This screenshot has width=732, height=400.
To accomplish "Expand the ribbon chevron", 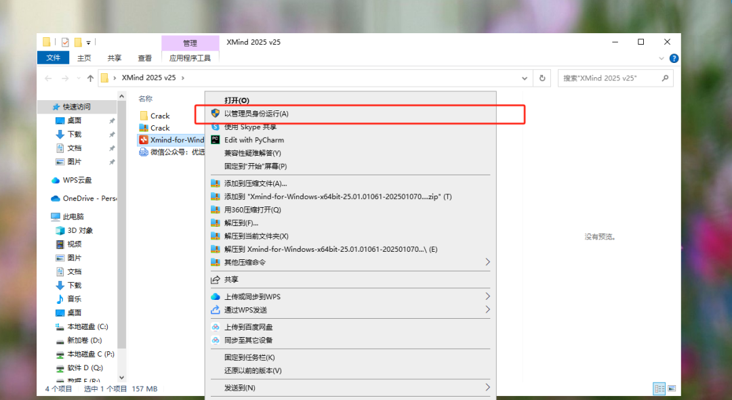I will click(661, 58).
